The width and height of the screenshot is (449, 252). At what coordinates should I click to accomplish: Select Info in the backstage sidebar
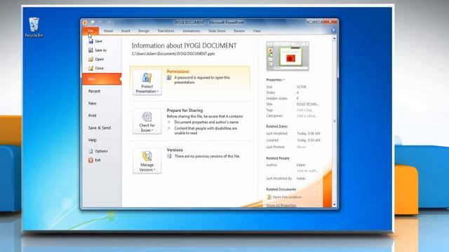(x=102, y=79)
